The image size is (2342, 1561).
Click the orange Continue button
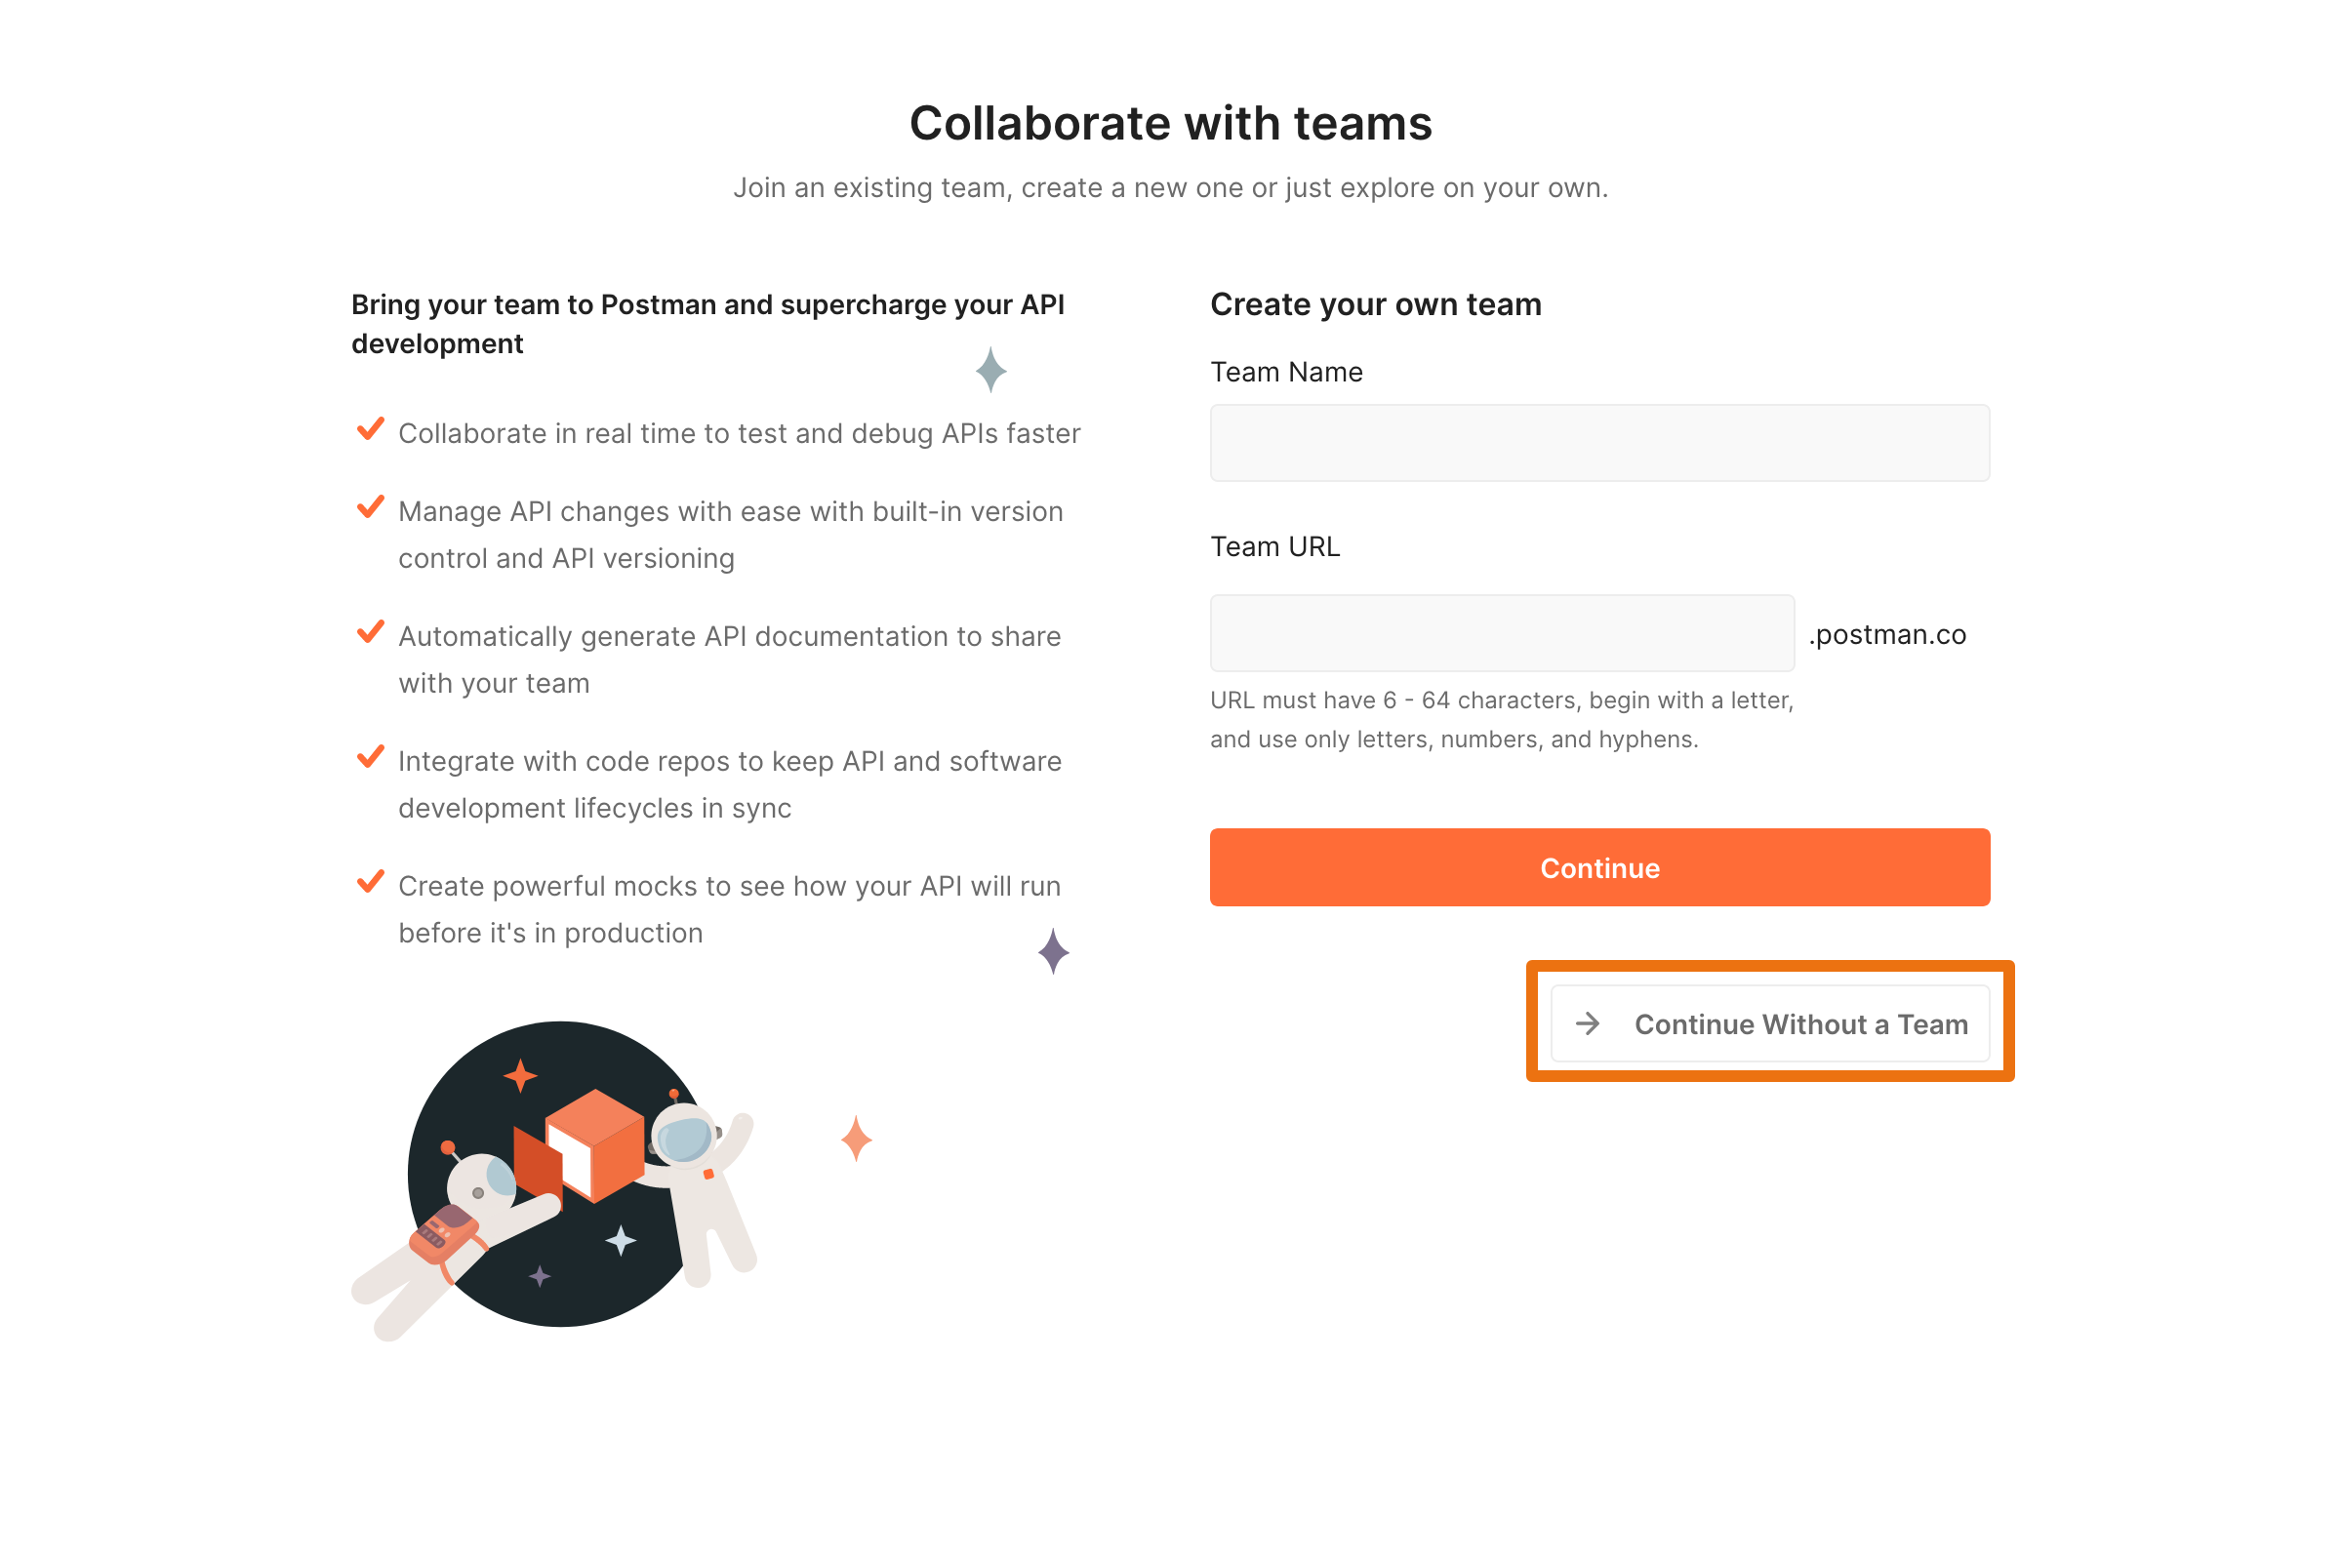point(1599,867)
